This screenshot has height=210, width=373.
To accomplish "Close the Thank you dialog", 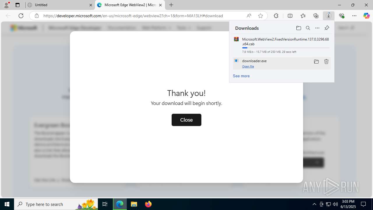I will [186, 120].
